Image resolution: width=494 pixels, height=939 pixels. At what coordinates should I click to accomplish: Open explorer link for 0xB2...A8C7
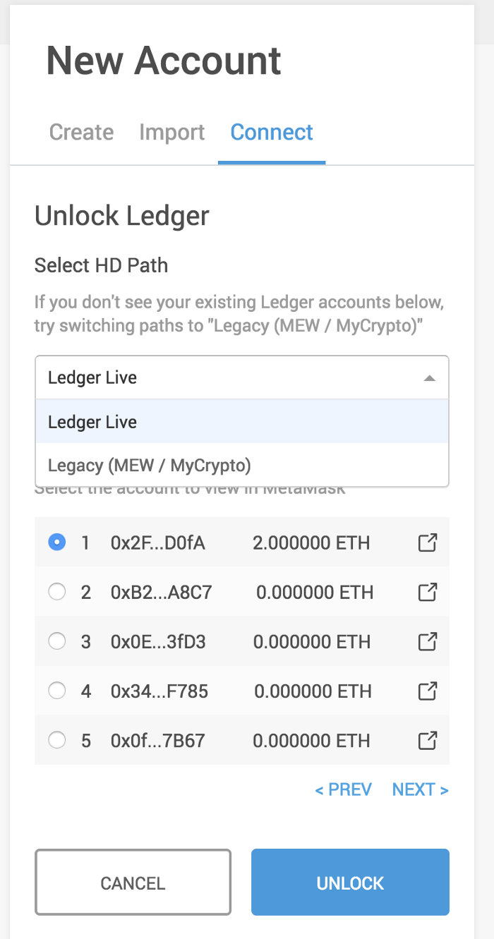[428, 592]
